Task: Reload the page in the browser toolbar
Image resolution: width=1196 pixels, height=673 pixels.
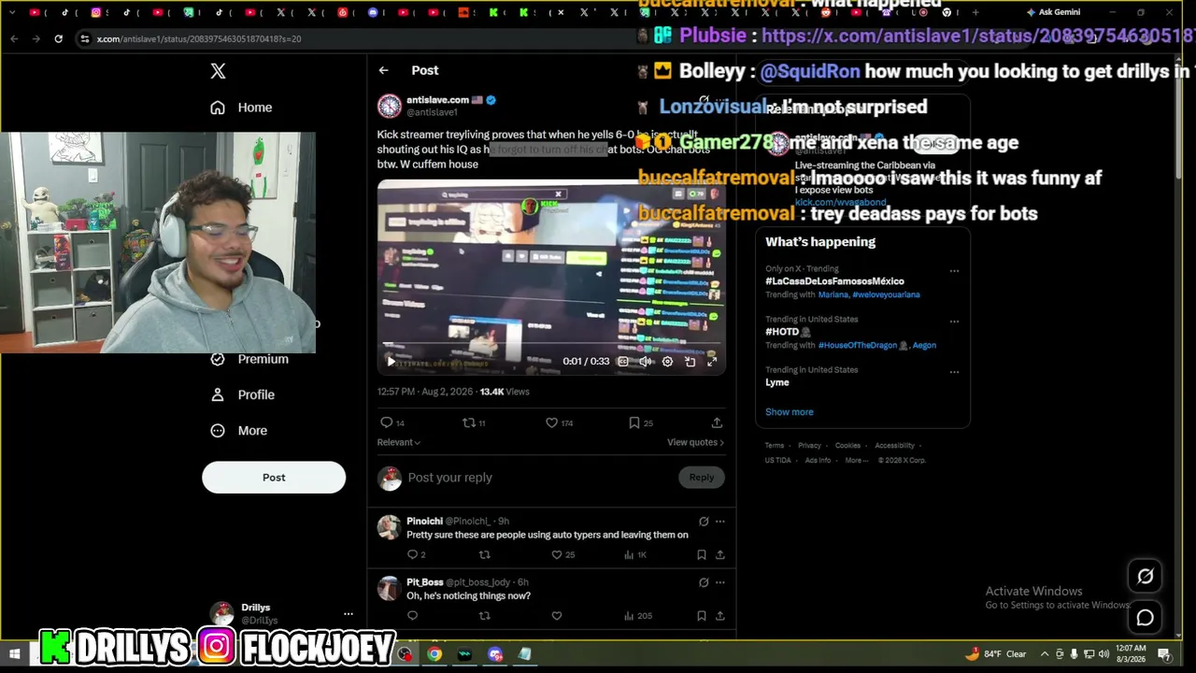Action: click(58, 39)
